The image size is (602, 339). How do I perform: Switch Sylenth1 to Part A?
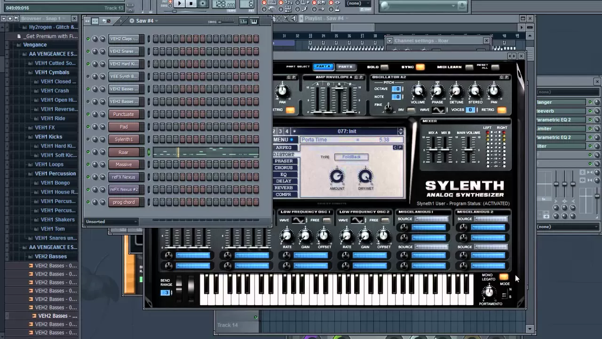323,67
